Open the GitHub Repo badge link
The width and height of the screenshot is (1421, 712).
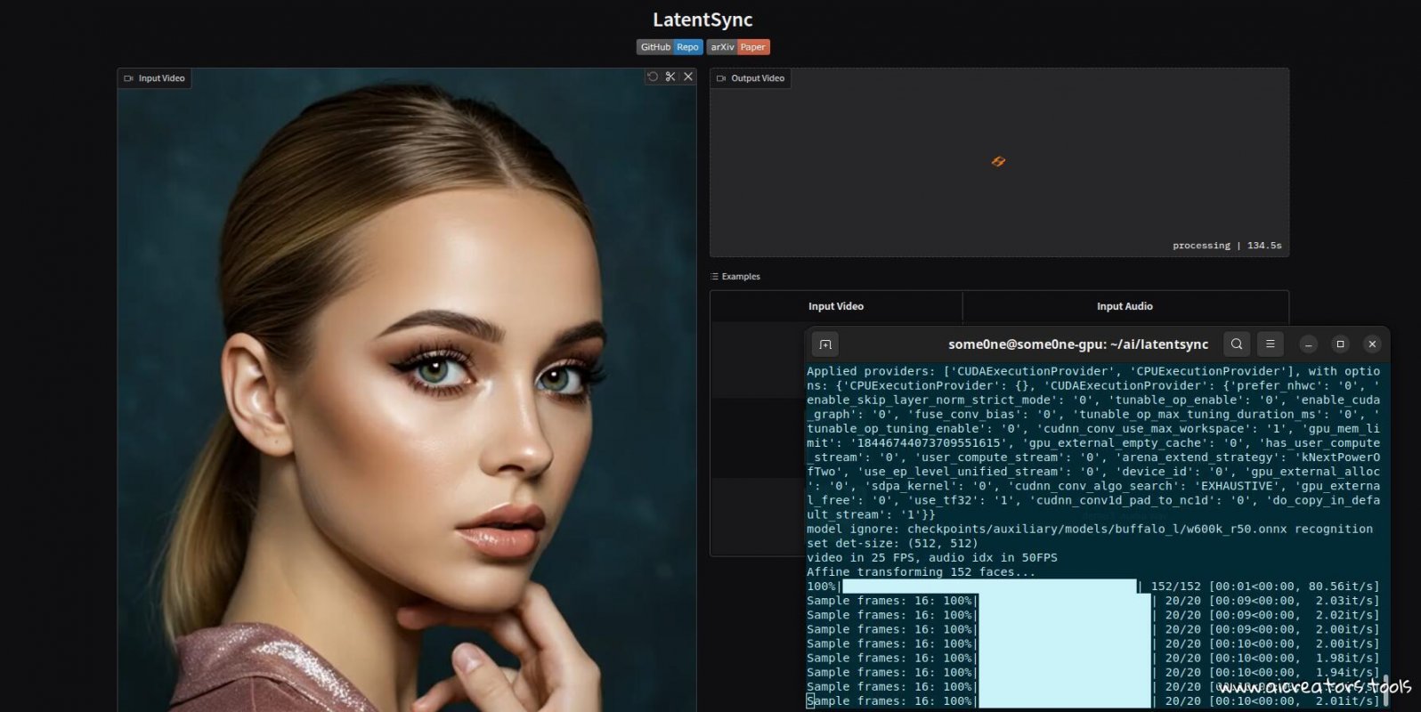tap(670, 47)
